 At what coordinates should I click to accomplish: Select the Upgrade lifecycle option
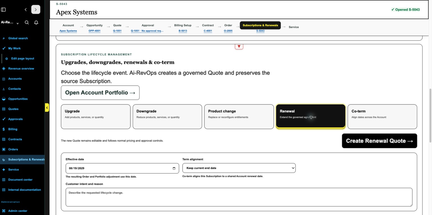(96, 117)
